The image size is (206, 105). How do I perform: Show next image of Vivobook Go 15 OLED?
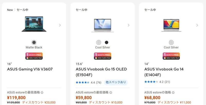[x=129, y=25]
